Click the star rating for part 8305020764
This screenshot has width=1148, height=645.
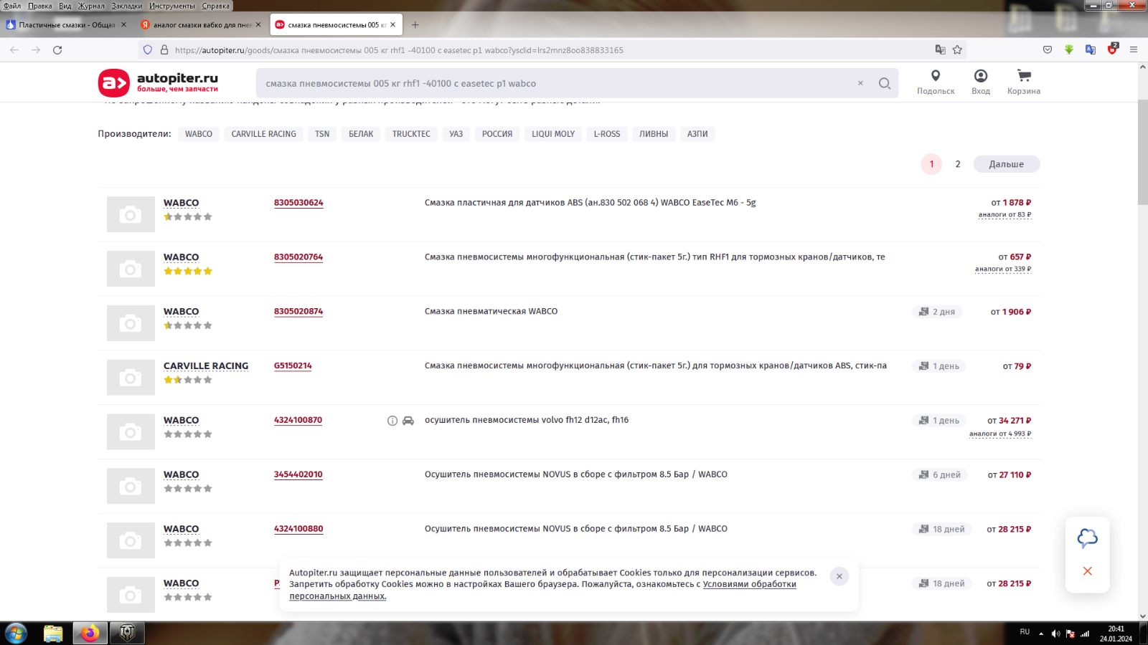click(188, 271)
